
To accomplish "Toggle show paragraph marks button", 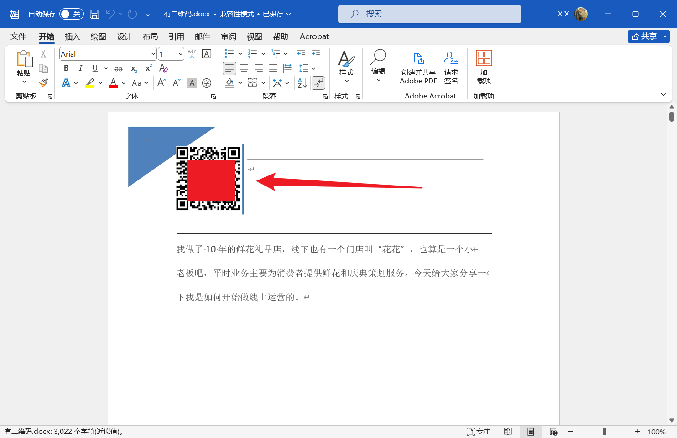I will [x=318, y=83].
